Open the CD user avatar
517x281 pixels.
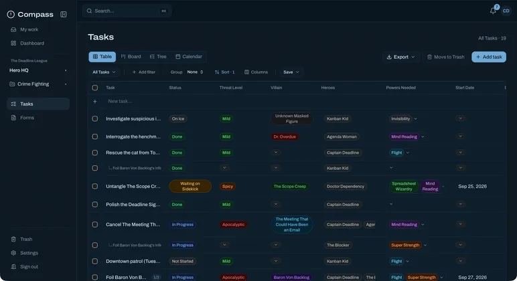click(506, 11)
